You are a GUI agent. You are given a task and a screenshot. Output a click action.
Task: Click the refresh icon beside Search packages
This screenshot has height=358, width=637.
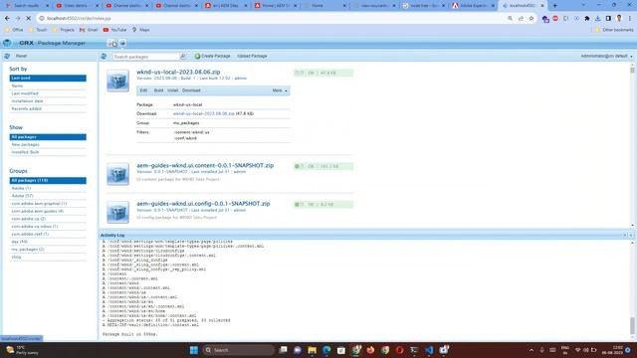pos(104,57)
